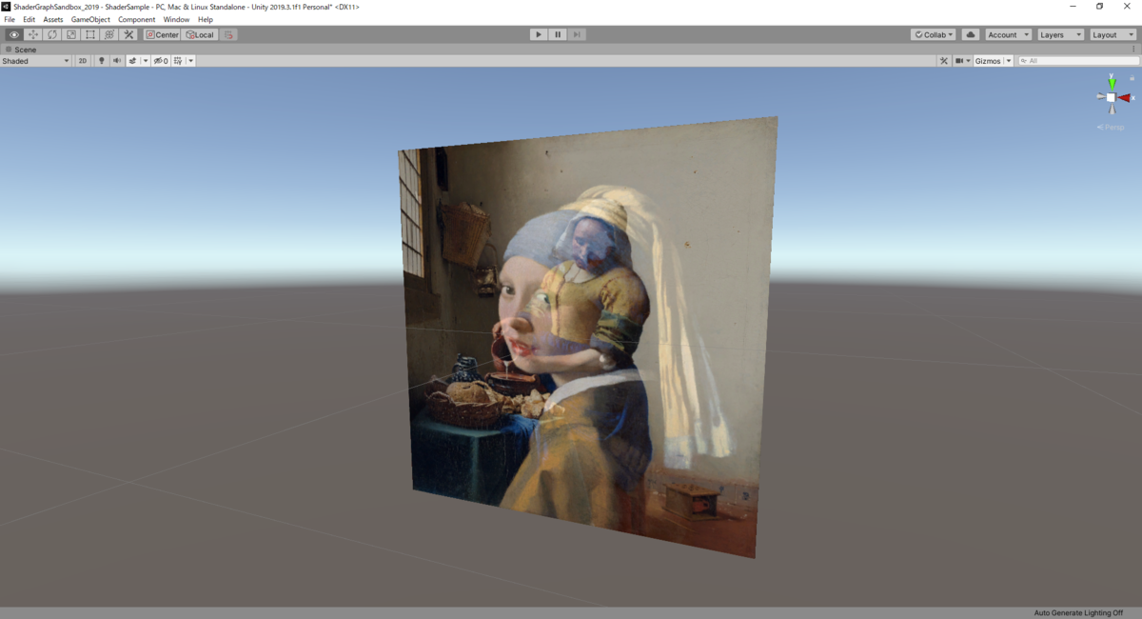
Task: Toggle scene grid visibility
Action: [178, 61]
